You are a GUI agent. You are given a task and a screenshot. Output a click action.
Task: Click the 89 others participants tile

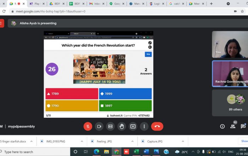pos(230,103)
